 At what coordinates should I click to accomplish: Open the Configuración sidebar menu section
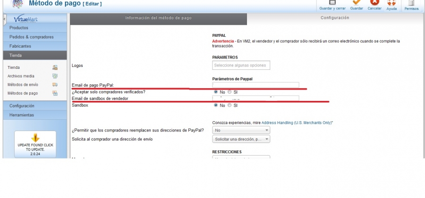coord(35,106)
